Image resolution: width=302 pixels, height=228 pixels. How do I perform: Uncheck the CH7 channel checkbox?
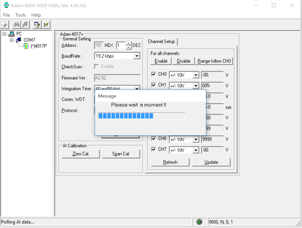[154, 149]
